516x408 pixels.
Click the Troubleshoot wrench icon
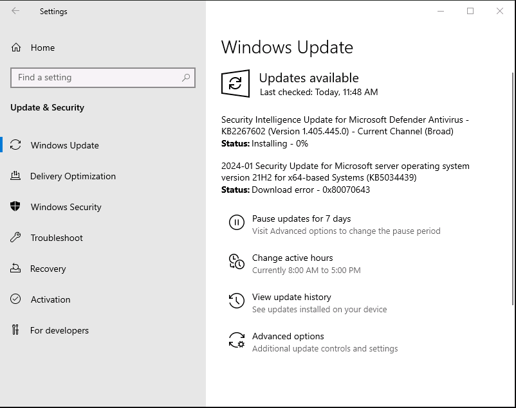coord(15,237)
